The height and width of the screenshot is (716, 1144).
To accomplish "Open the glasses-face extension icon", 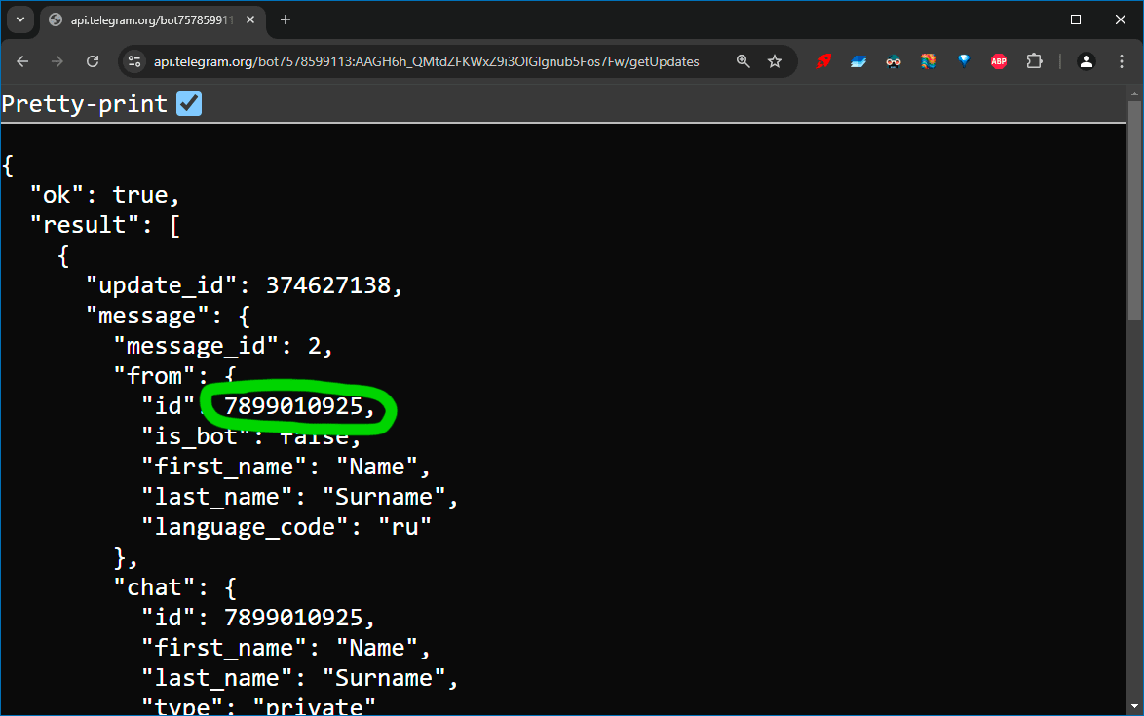I will 894,61.
